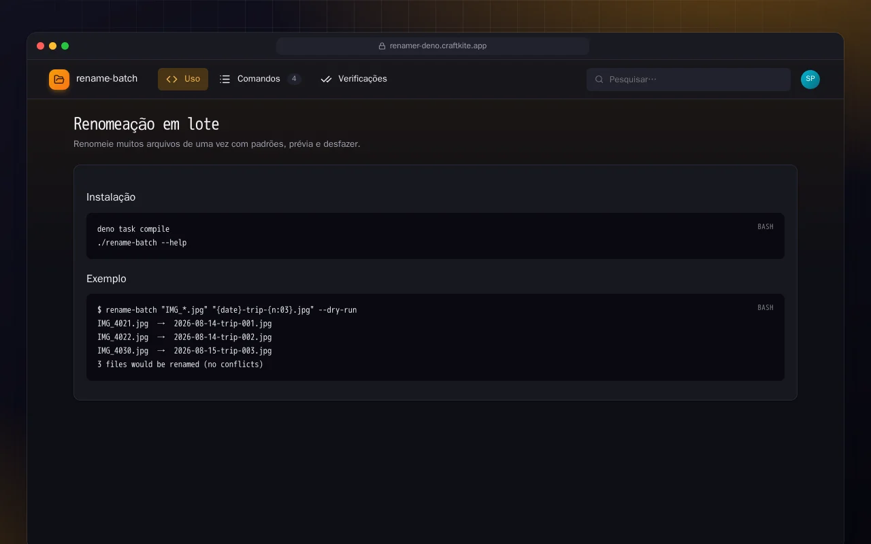Screen dimensions: 871x544
Task: Click the code brackets icon on Uso
Action: point(171,79)
